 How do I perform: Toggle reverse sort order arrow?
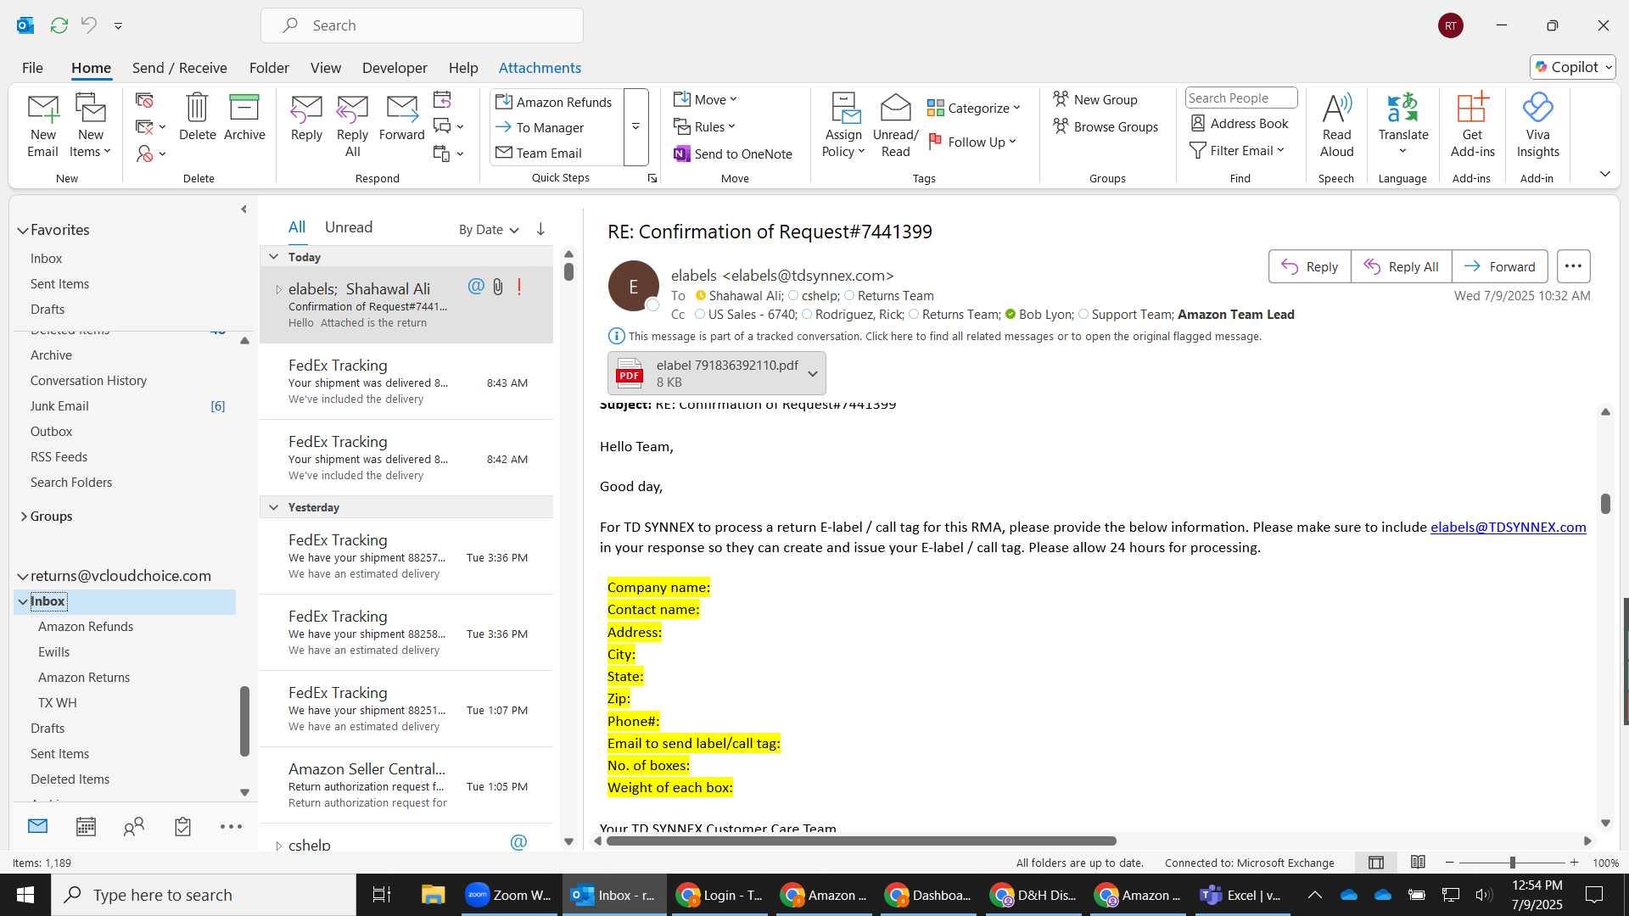tap(540, 229)
